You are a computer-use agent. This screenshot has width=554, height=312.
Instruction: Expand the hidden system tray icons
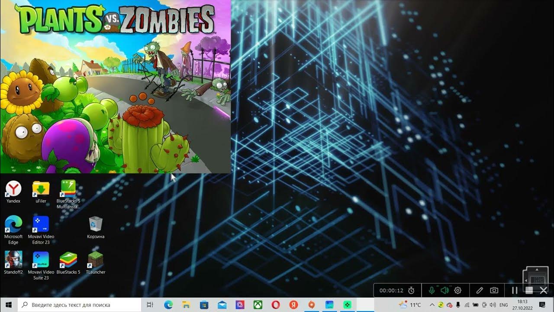[x=432, y=305]
